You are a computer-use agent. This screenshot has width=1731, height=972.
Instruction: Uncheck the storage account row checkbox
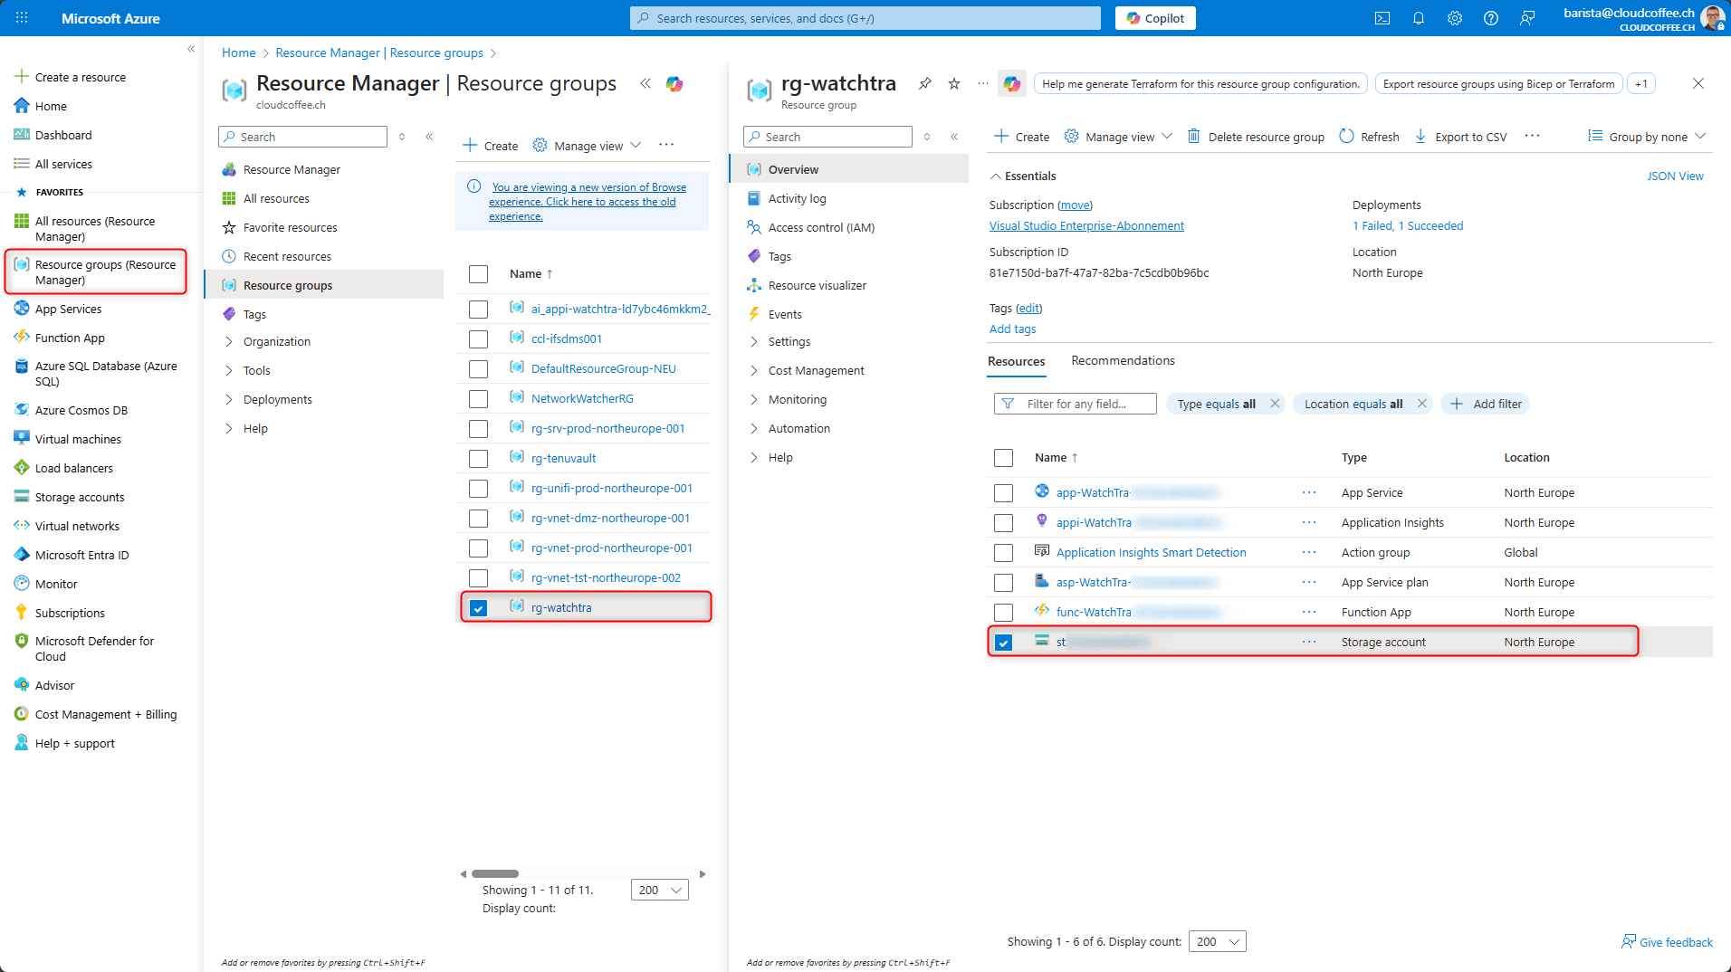pos(1003,643)
